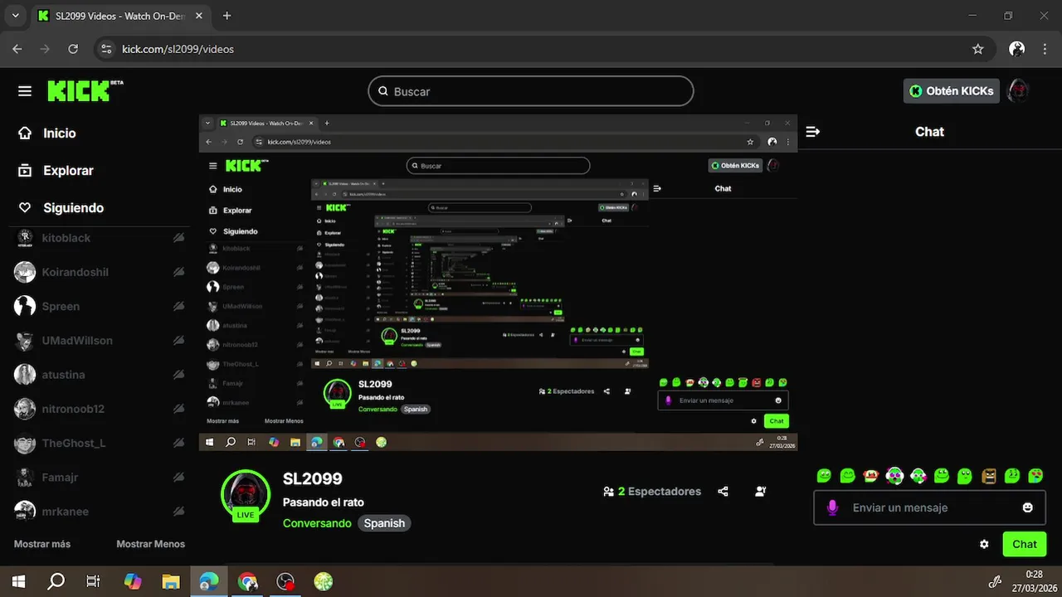Screen dimensions: 1062x597
Task: Open Chrome three-dot menu
Action: 1044,49
